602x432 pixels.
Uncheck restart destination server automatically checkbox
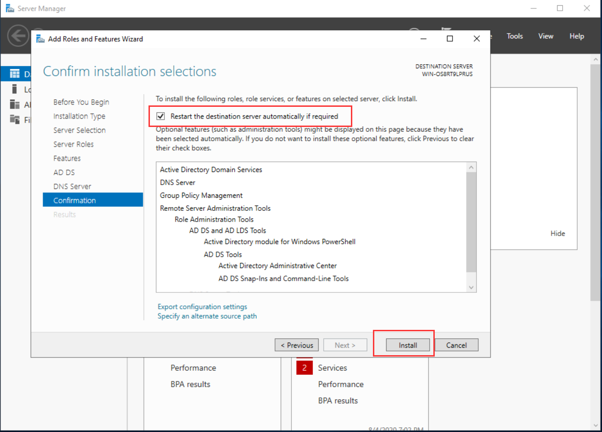(161, 116)
